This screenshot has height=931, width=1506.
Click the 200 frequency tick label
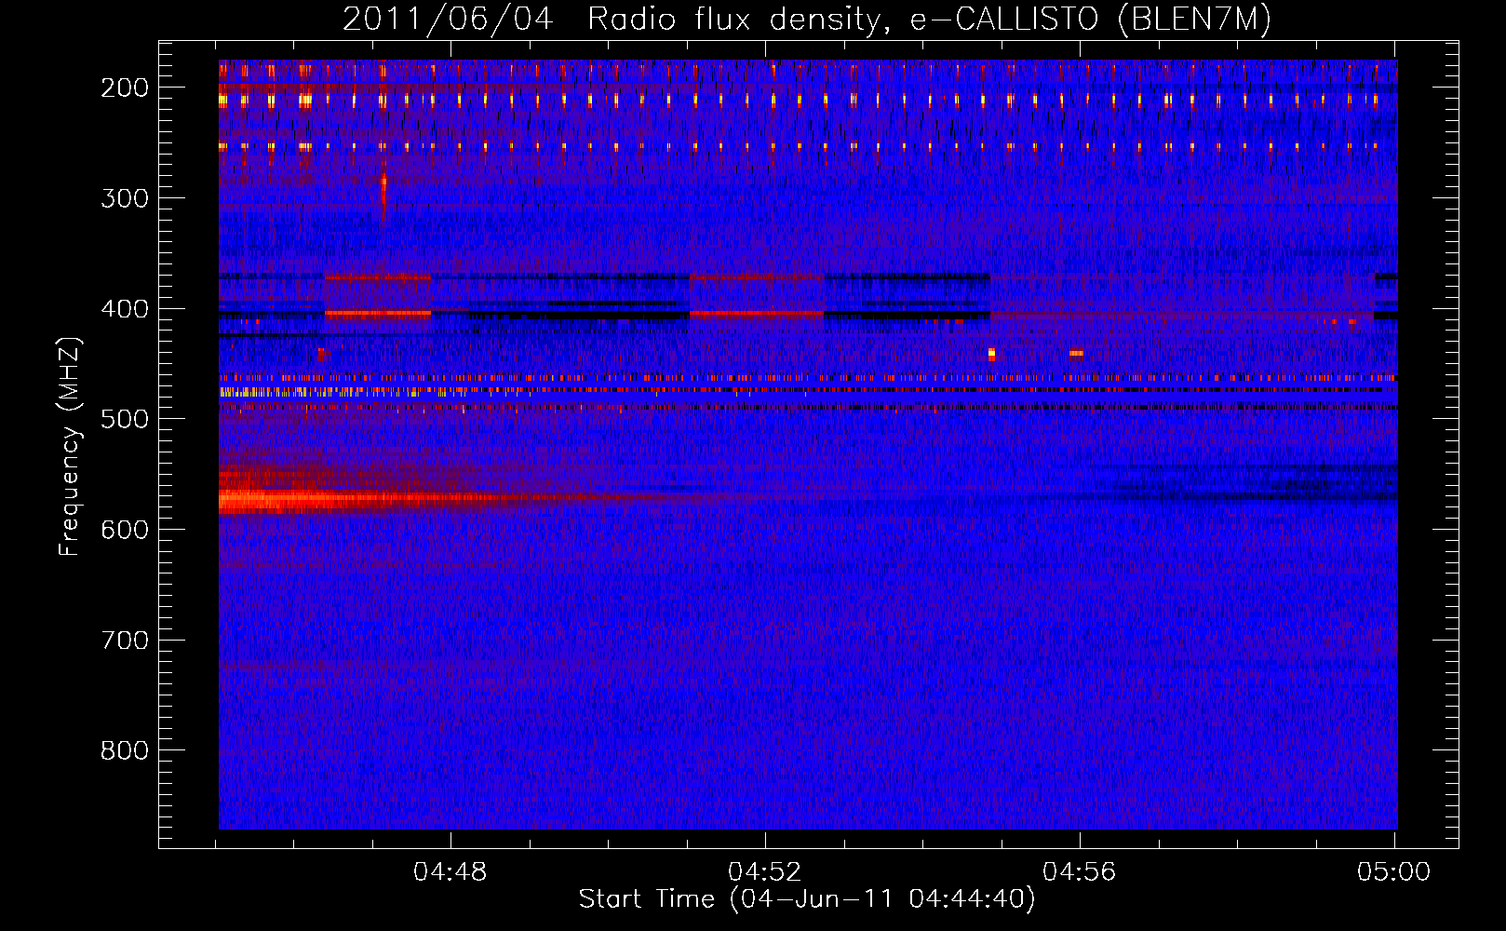[x=125, y=88]
